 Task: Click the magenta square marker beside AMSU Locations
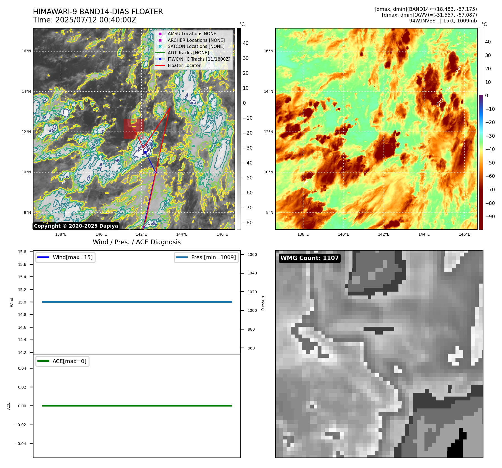(x=160, y=34)
